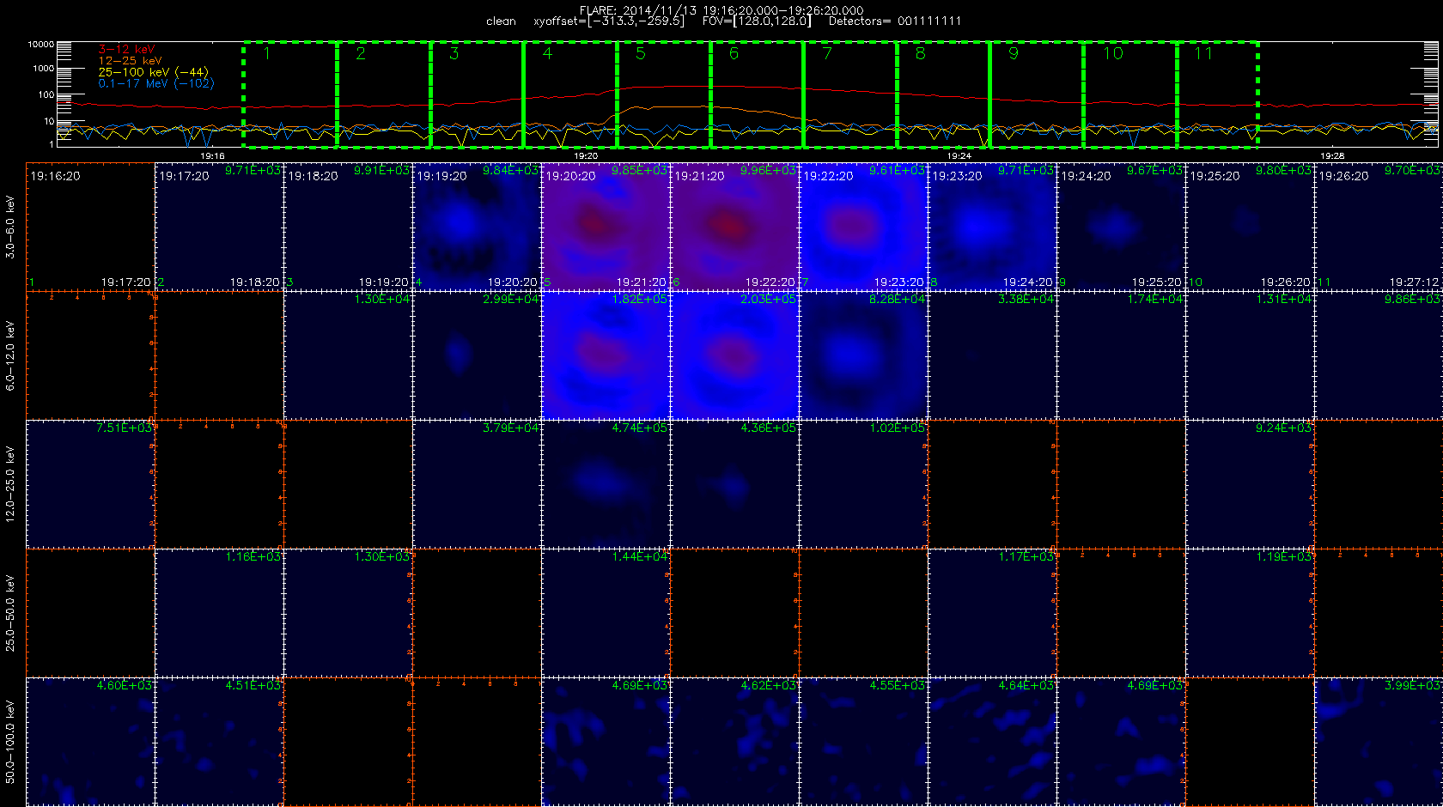Open the 3-6 keV image starting 19:23:20
This screenshot has height=807, width=1443.
pyautogui.click(x=992, y=227)
